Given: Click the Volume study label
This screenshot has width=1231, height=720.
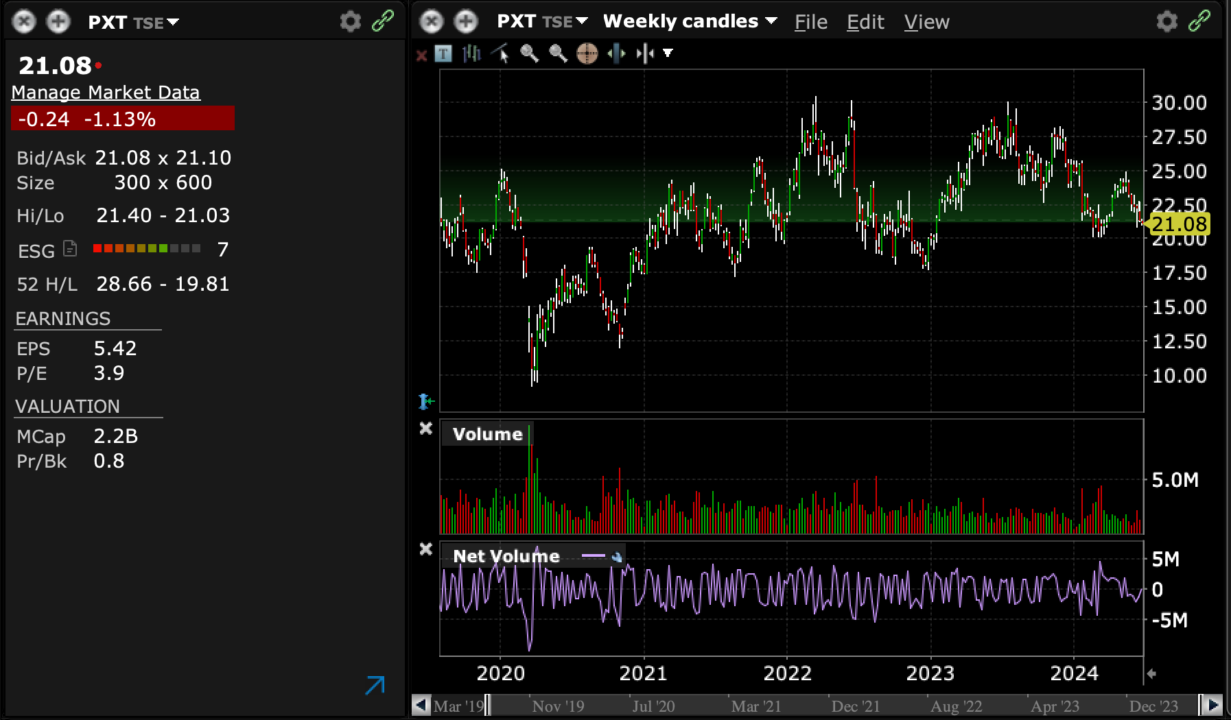Looking at the screenshot, I should pos(488,434).
